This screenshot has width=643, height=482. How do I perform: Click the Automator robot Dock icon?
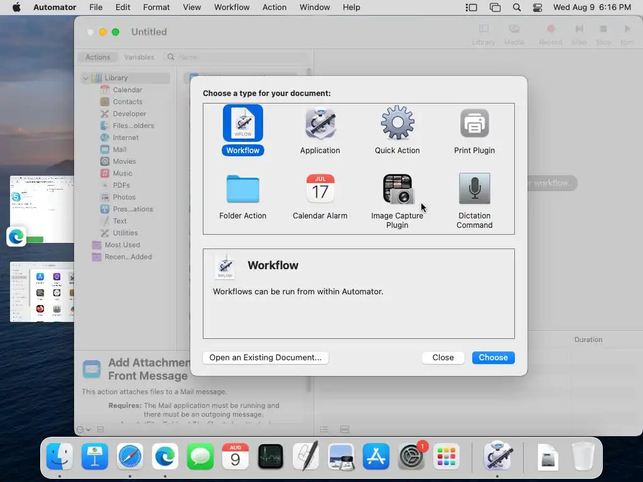(497, 456)
